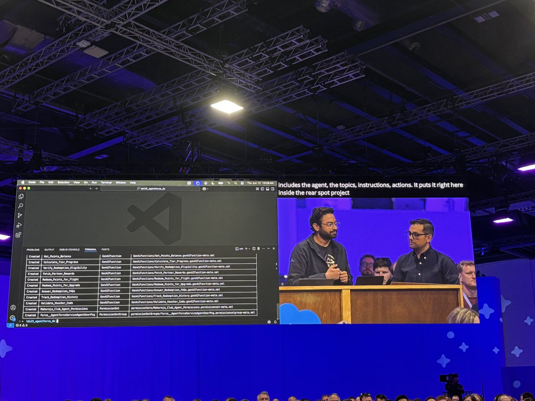This screenshot has width=535, height=401.
Task: Open the Apple menu
Action: (23, 182)
